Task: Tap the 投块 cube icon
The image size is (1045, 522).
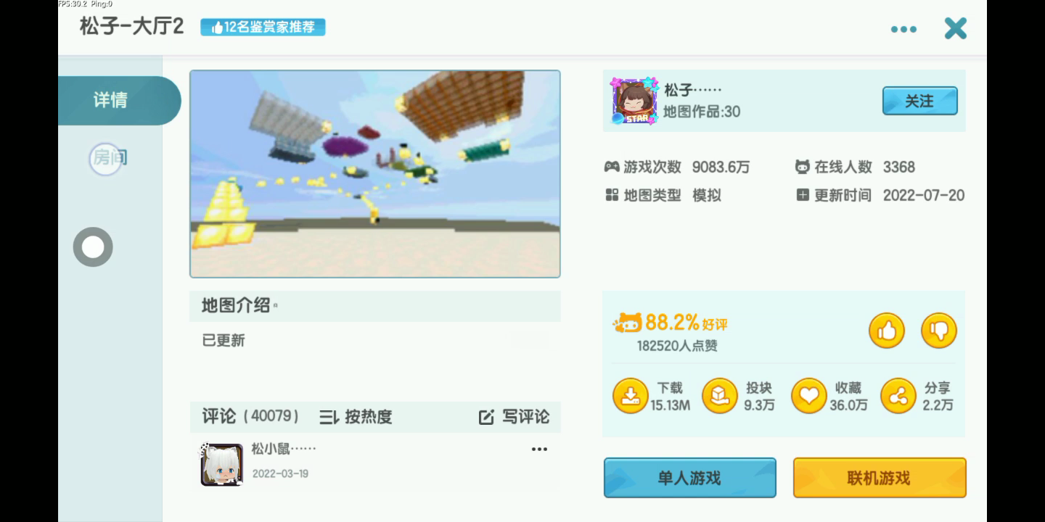Action: point(720,396)
